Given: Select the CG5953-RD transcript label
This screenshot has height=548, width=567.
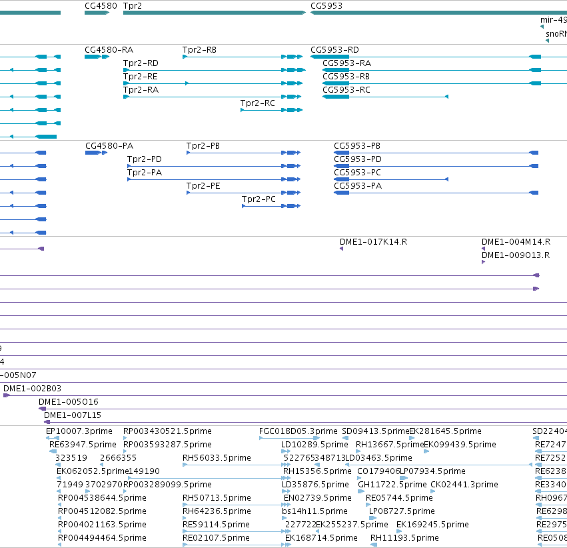Looking at the screenshot, I should 334,50.
